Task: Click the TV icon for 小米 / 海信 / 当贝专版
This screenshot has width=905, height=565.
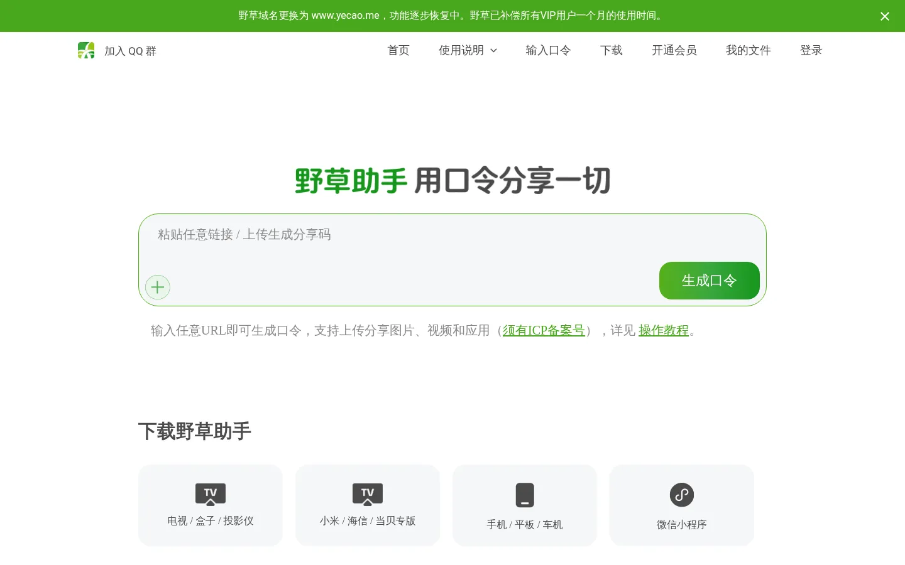Action: [368, 495]
